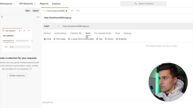193x108 pixels.
Task: Click the request title http://localhost:8080/signup
Action: 58,18
